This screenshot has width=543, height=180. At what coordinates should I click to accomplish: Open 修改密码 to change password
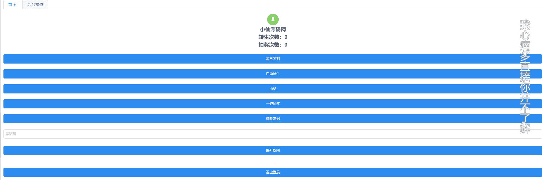tap(273, 119)
